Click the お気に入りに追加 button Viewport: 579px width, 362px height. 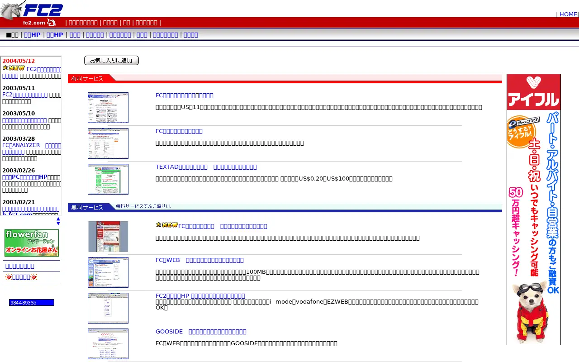pyautogui.click(x=111, y=61)
